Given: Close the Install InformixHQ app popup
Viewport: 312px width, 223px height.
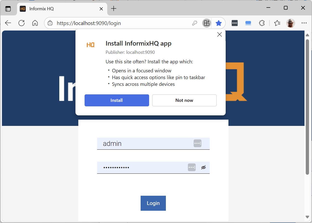Looking at the screenshot, I should click(219, 35).
